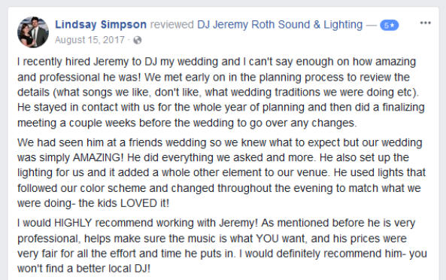The width and height of the screenshot is (446, 280).
Task: Click the blue 5-star rating badge
Action: 390,26
